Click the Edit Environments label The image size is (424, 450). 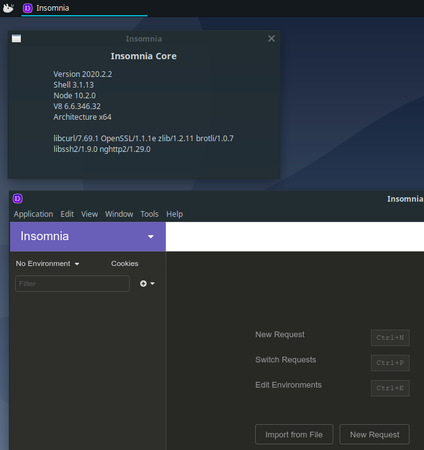[289, 385]
